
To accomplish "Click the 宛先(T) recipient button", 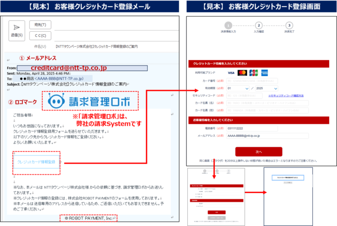I will pyautogui.click(x=40, y=24).
